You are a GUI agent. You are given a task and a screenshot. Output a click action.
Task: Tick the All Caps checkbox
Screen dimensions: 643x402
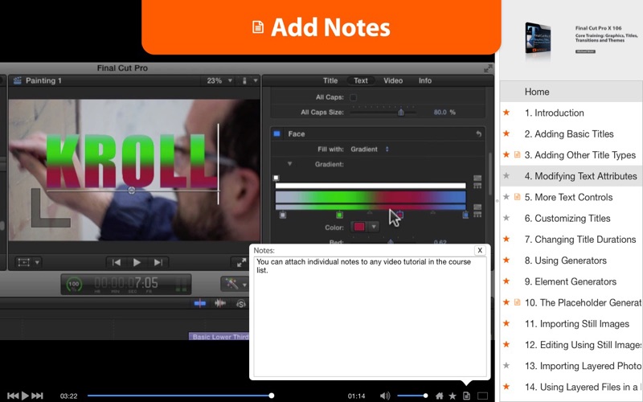(353, 97)
